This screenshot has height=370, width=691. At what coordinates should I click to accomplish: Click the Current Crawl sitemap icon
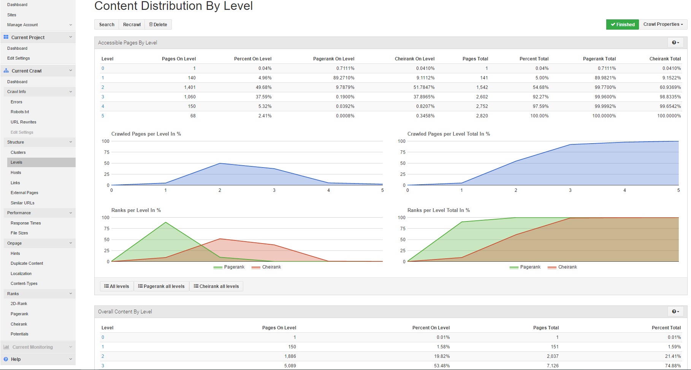6,71
